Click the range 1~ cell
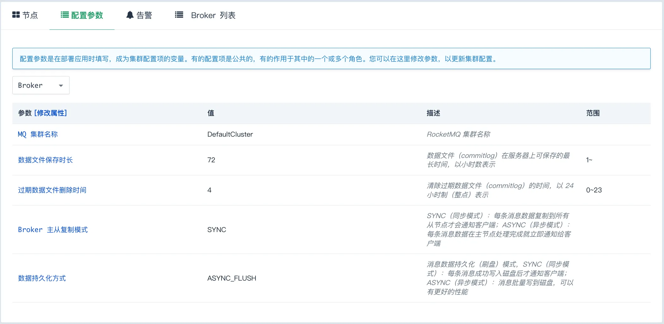This screenshot has height=324, width=664. pos(589,160)
